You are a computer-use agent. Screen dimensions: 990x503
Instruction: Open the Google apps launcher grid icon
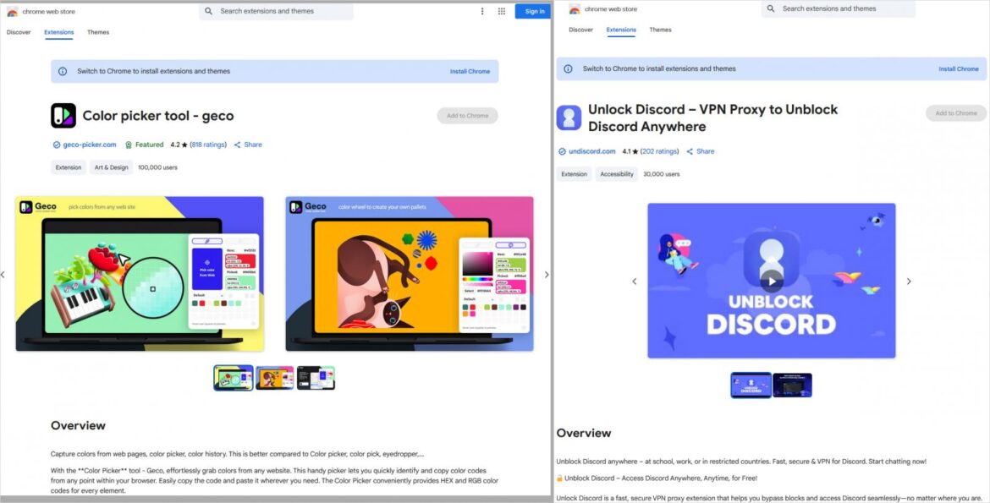point(502,11)
